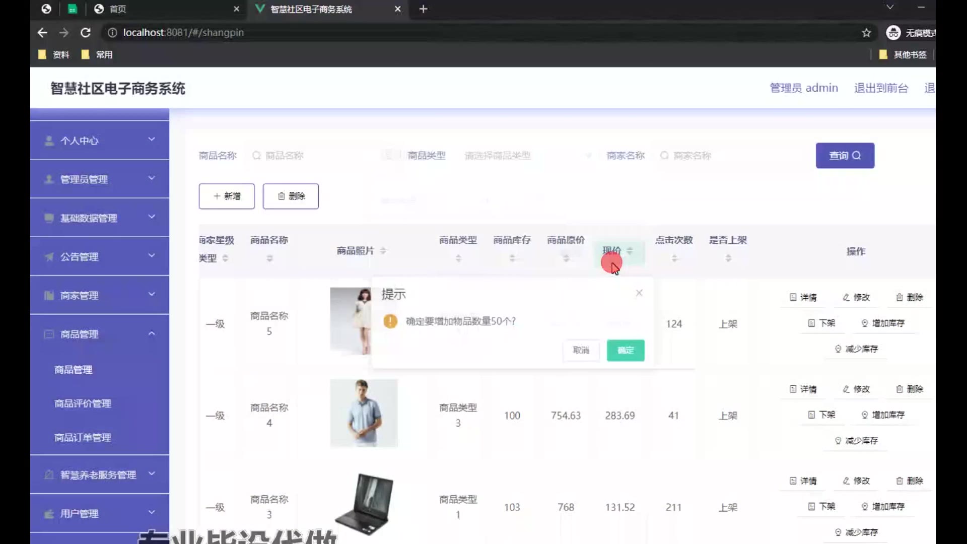Click the address bar URL
The height and width of the screenshot is (544, 967).
pos(183,33)
